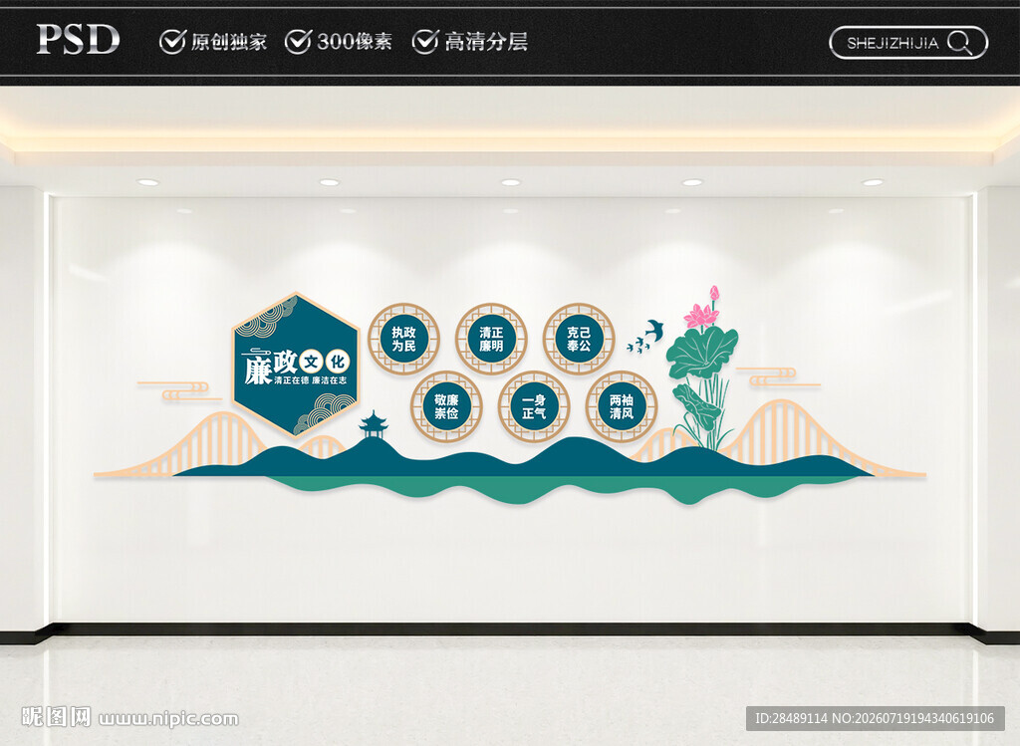
Task: Open the www.nipic.com watermark link
Action: 168,719
